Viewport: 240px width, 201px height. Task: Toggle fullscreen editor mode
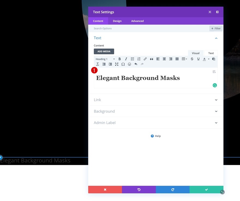pos(117,64)
